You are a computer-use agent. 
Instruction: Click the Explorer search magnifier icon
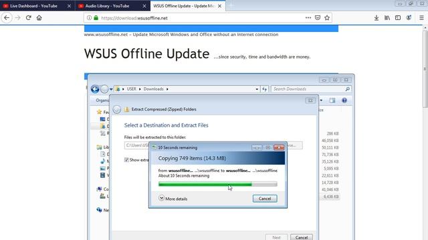click(348, 89)
